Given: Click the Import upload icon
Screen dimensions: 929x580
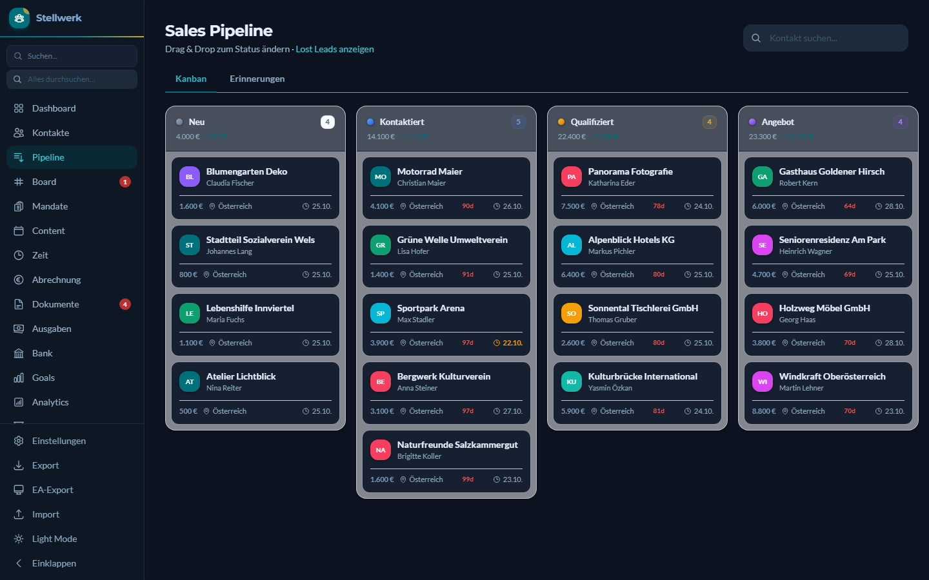Looking at the screenshot, I should [19, 514].
